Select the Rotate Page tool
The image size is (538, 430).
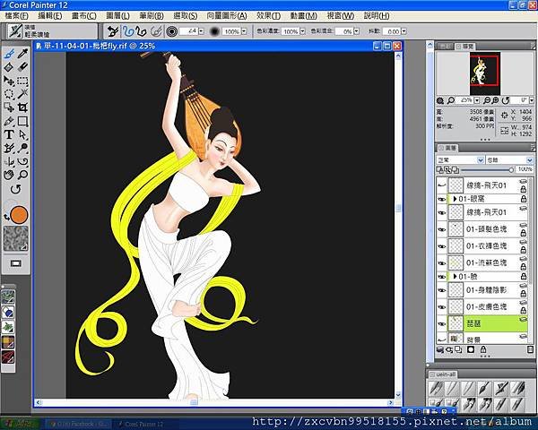coord(16,189)
